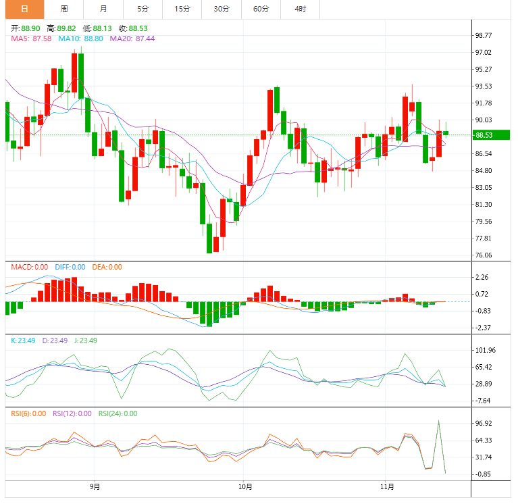Open the 15分 timeframe tab
Image resolution: width=518 pixels, height=504 pixels.
pyautogui.click(x=182, y=9)
